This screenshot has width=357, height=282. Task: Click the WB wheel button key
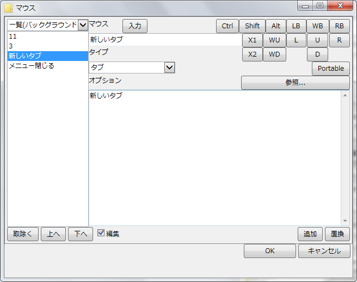317,26
